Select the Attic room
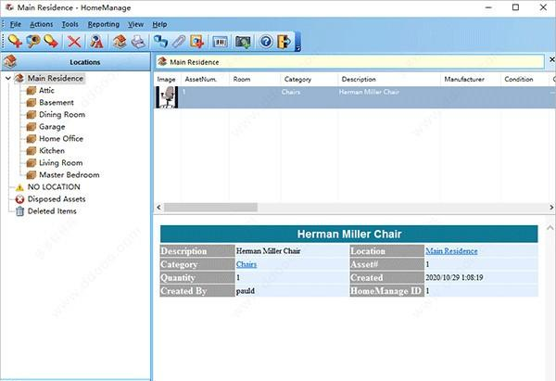Viewport: 556px width, 381px height. click(46, 90)
